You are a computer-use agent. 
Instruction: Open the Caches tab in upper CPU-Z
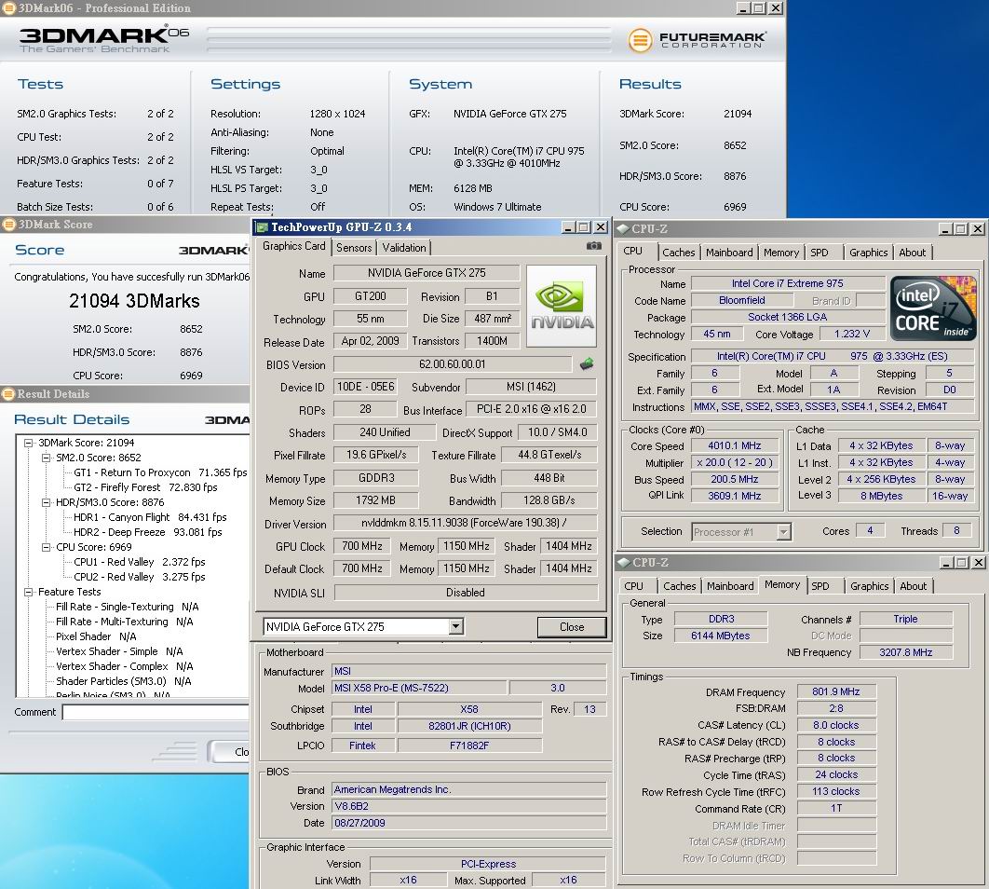678,253
